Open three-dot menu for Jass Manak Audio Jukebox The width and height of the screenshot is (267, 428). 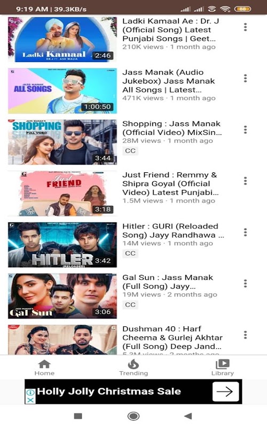tap(245, 78)
